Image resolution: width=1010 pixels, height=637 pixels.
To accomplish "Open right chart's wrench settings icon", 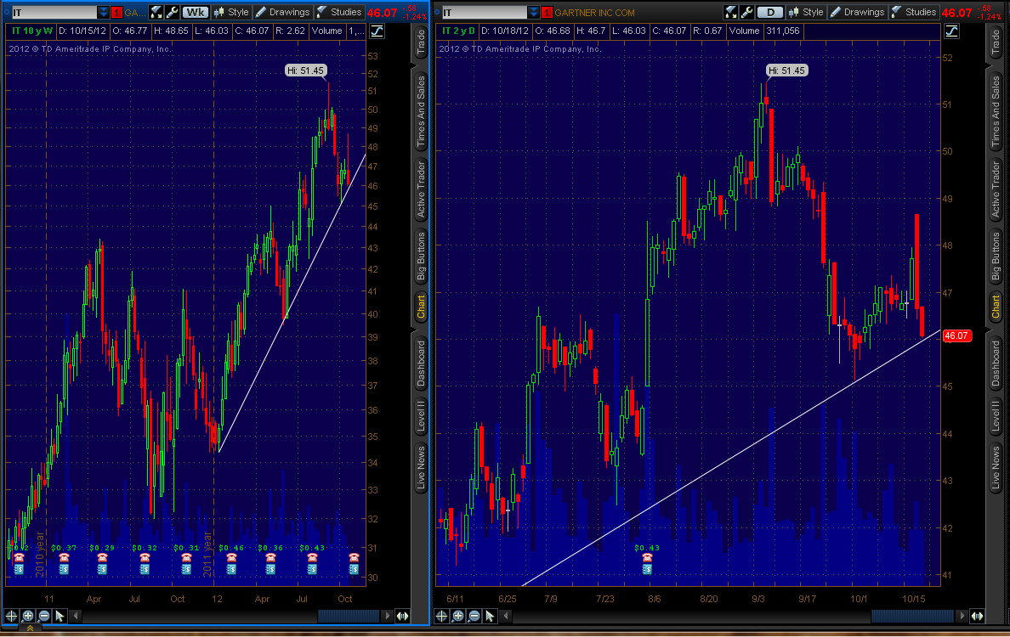I will coord(746,12).
